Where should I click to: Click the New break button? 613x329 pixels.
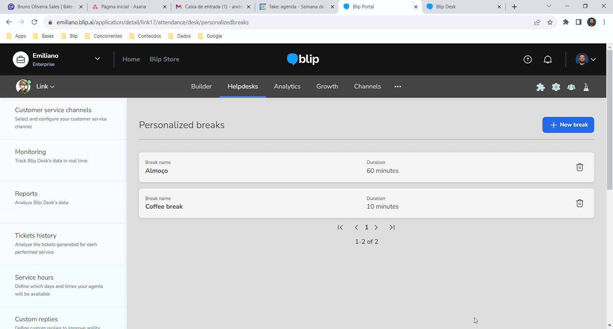coord(568,125)
